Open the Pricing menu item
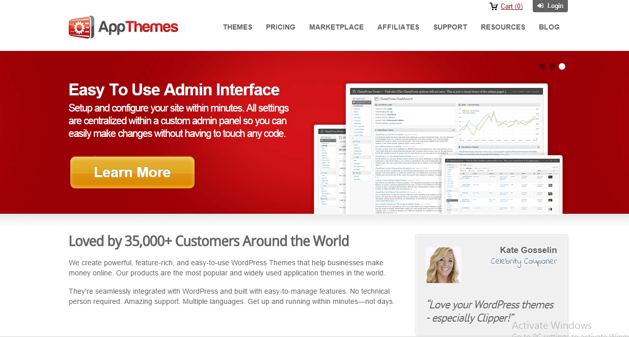629x337 pixels. [x=281, y=27]
